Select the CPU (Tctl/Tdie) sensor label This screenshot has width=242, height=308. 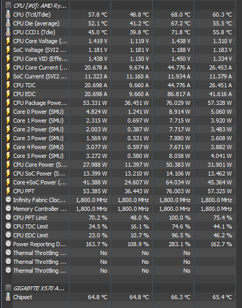tap(32, 15)
